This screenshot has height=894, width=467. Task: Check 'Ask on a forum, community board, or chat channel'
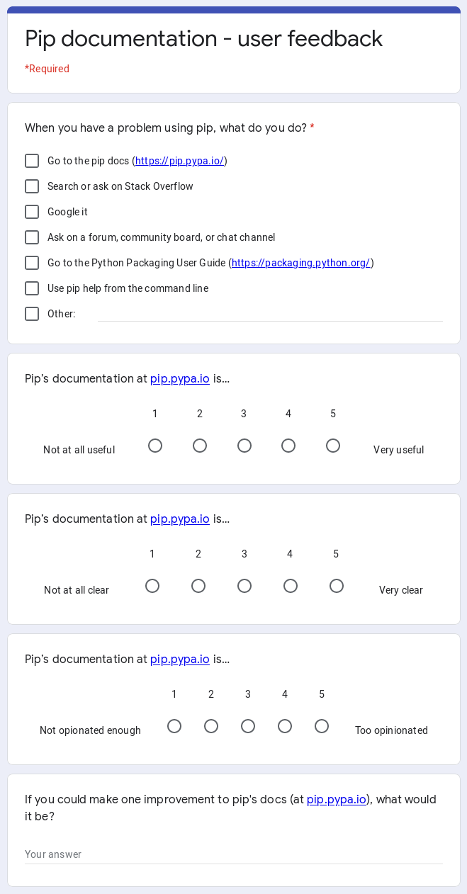click(32, 237)
